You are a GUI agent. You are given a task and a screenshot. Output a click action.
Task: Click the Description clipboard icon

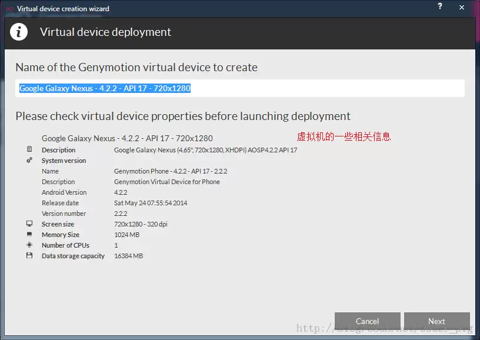coord(29,149)
